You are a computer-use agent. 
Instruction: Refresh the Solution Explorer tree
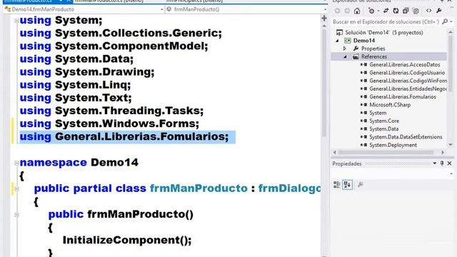click(x=396, y=11)
